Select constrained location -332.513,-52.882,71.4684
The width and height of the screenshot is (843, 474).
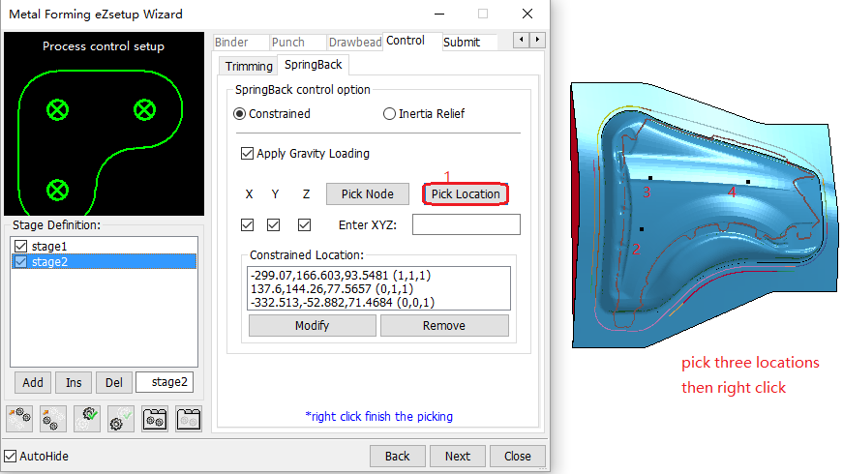tap(378, 303)
